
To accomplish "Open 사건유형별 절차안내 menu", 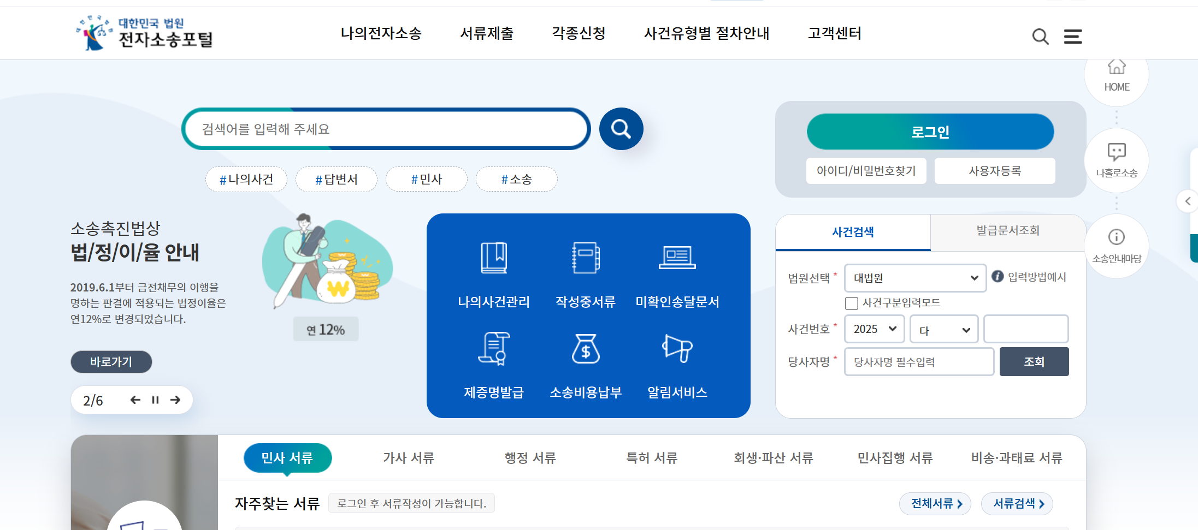I will tap(706, 33).
